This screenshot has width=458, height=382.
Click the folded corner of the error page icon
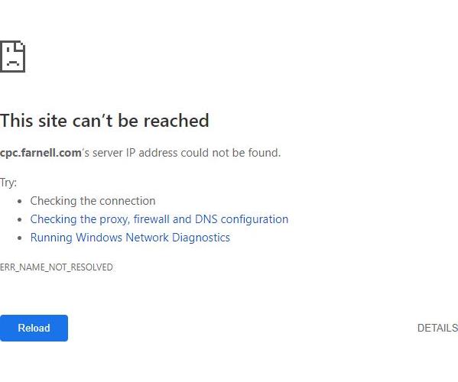point(21,46)
